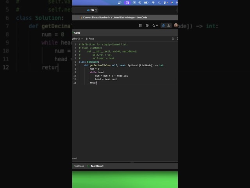Open Control Center in menu bar
Screen dimensions: 250x188
(165, 3)
